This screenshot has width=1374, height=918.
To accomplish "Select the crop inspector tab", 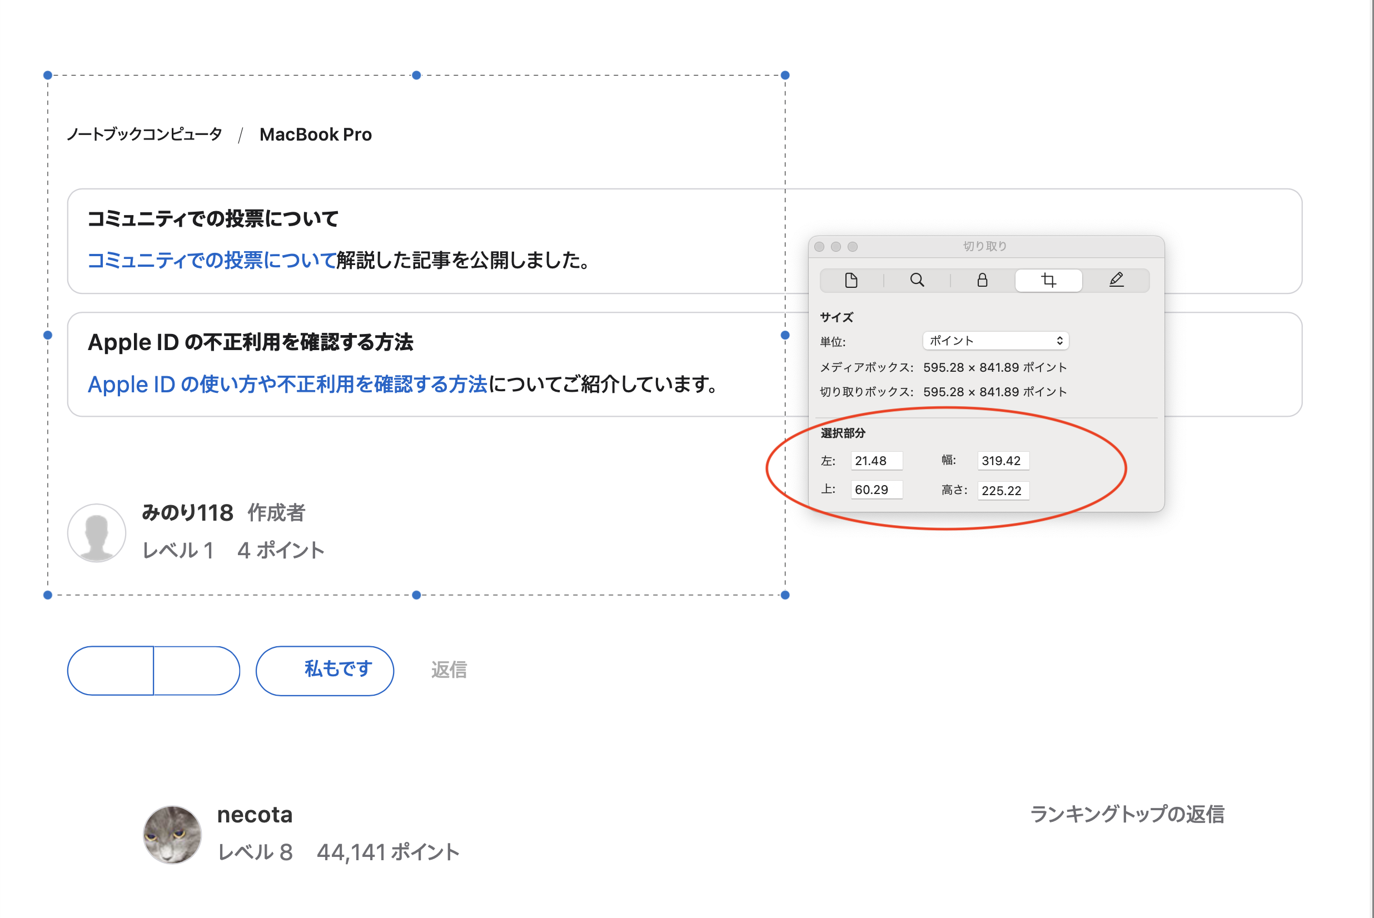I will tap(1048, 281).
